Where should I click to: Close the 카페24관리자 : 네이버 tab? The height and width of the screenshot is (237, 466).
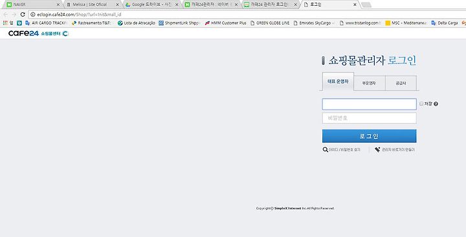(236, 5)
